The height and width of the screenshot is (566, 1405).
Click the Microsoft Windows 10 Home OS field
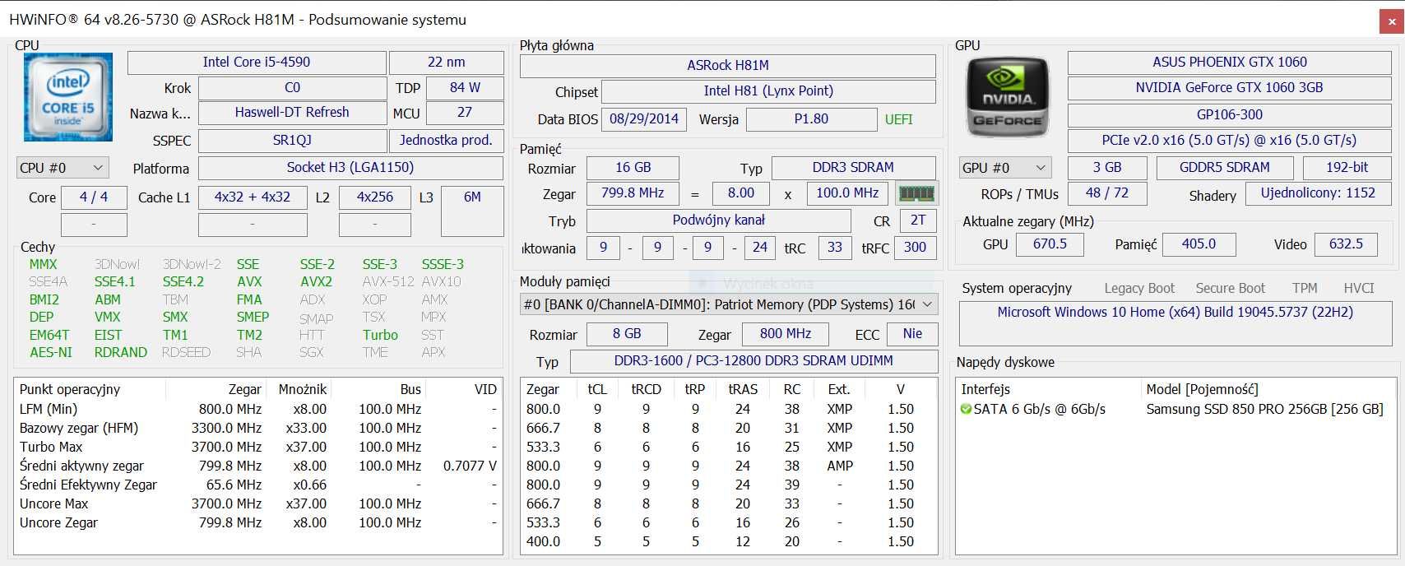pos(1175,323)
